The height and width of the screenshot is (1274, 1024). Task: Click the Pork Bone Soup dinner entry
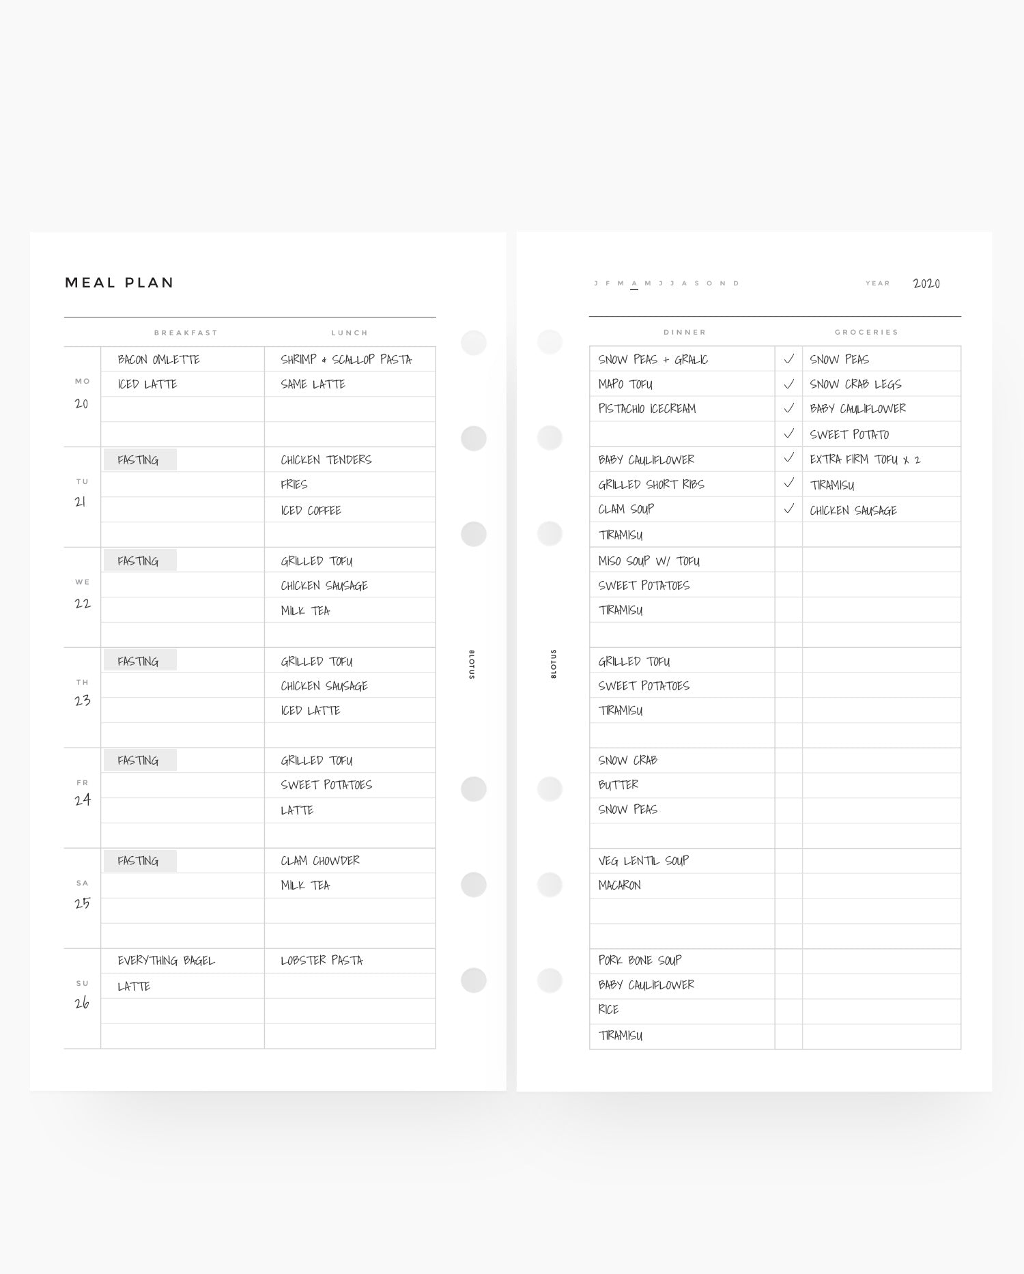pyautogui.click(x=640, y=961)
